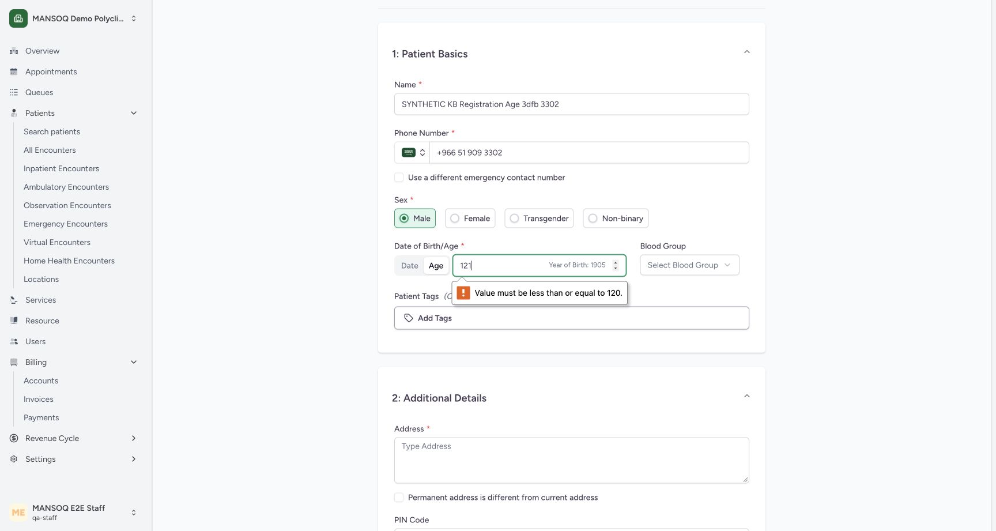Expand the Revenue Cycle menu chevron
The width and height of the screenshot is (996, 531).
134,438
